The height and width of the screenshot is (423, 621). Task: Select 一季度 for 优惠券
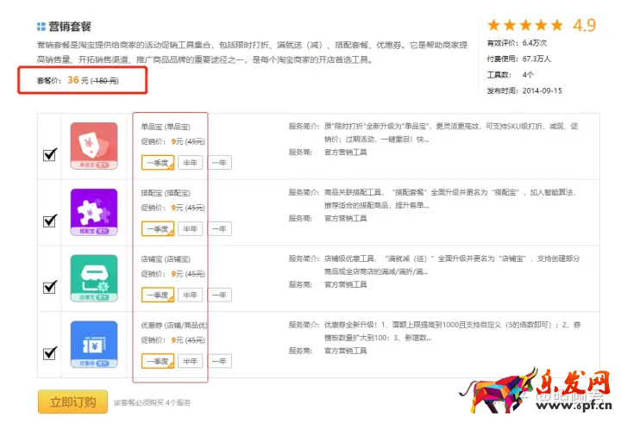pyautogui.click(x=158, y=361)
